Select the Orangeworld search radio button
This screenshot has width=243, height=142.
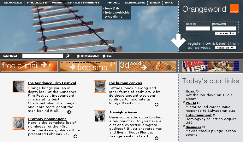[x=78, y=56]
